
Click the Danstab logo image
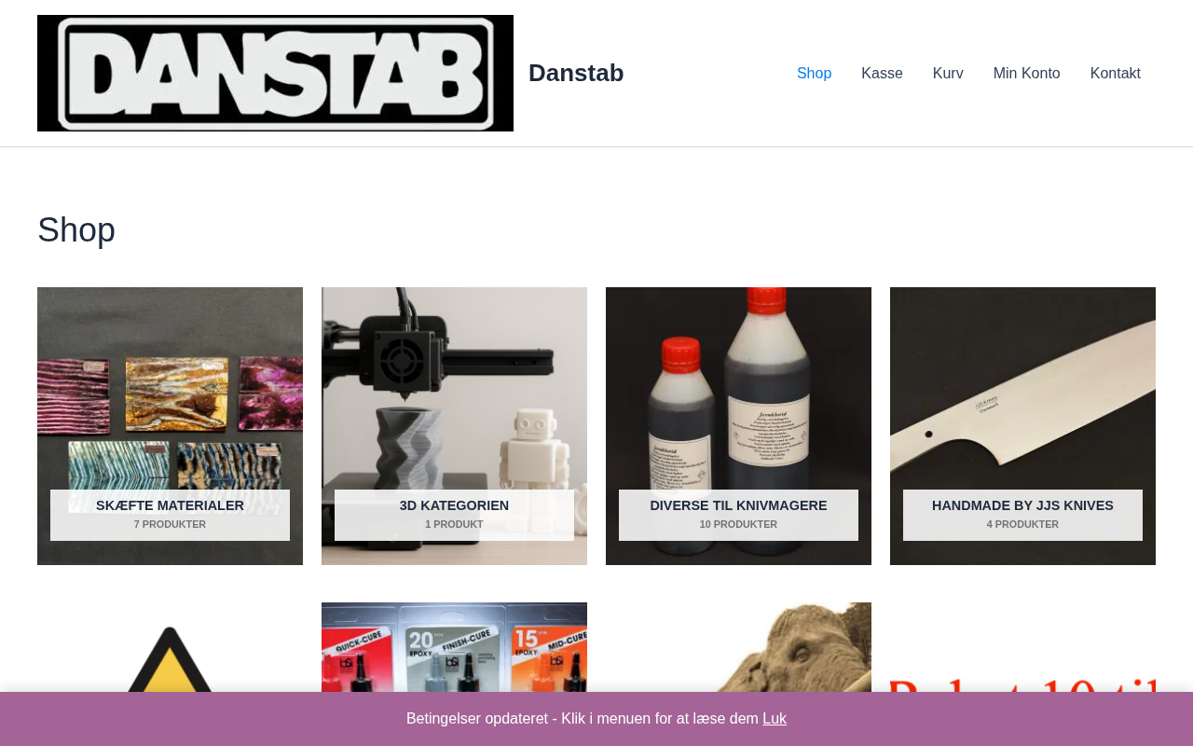275,73
